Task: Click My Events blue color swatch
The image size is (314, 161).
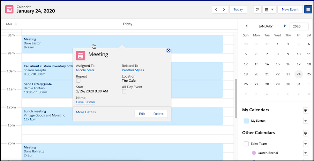Action: pos(246,121)
